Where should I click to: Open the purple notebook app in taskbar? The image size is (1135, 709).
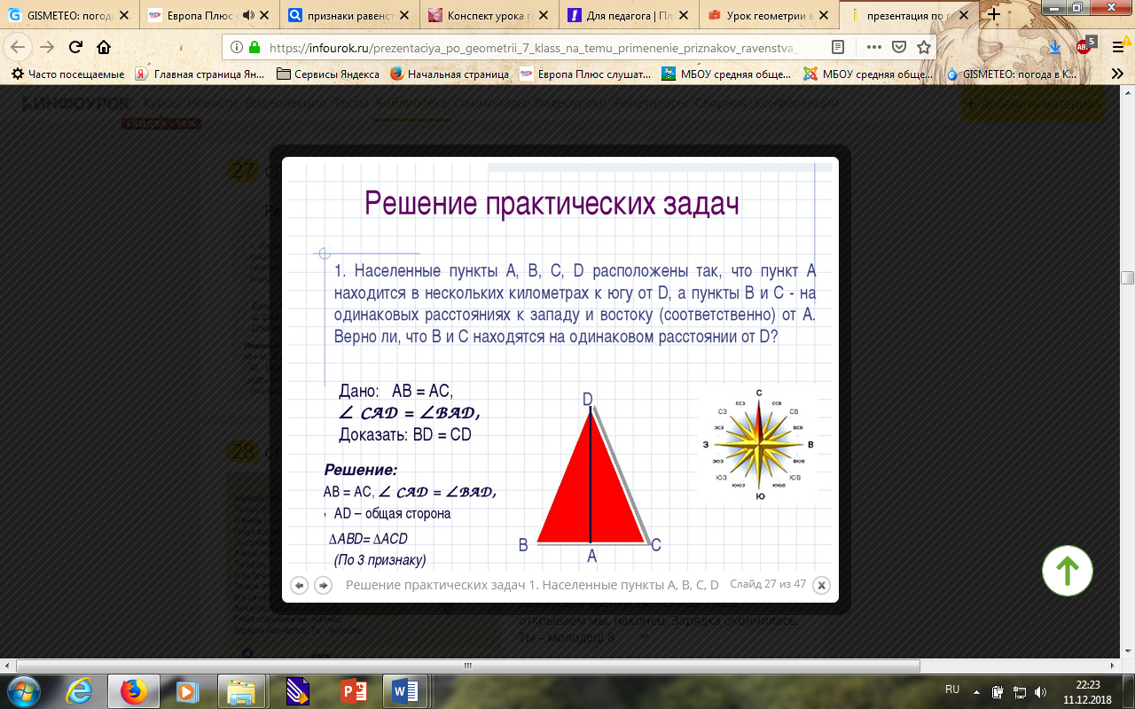pos(297,691)
